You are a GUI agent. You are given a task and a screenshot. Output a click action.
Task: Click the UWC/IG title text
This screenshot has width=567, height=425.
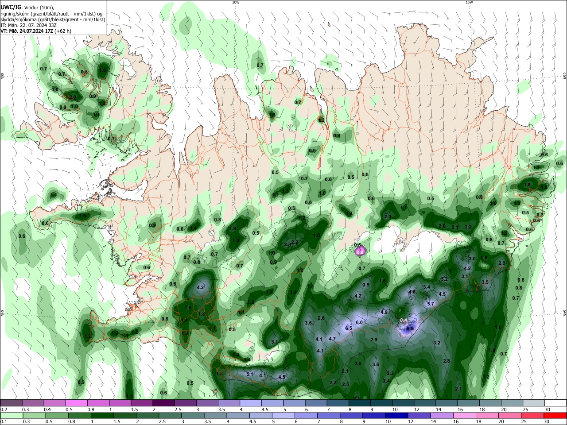(11, 8)
